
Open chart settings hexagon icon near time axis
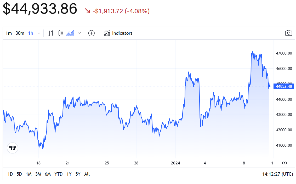tap(284, 163)
